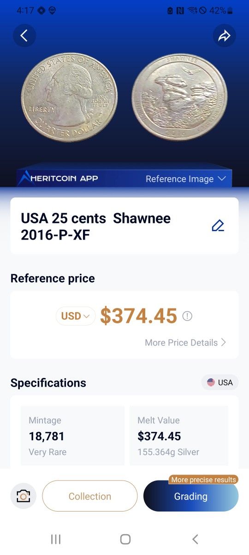Viewport: 249px width, 555px height.
Task: Tap the share arrow icon
Action: click(224, 36)
